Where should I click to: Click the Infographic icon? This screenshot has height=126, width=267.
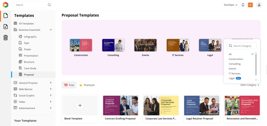tap(20, 36)
